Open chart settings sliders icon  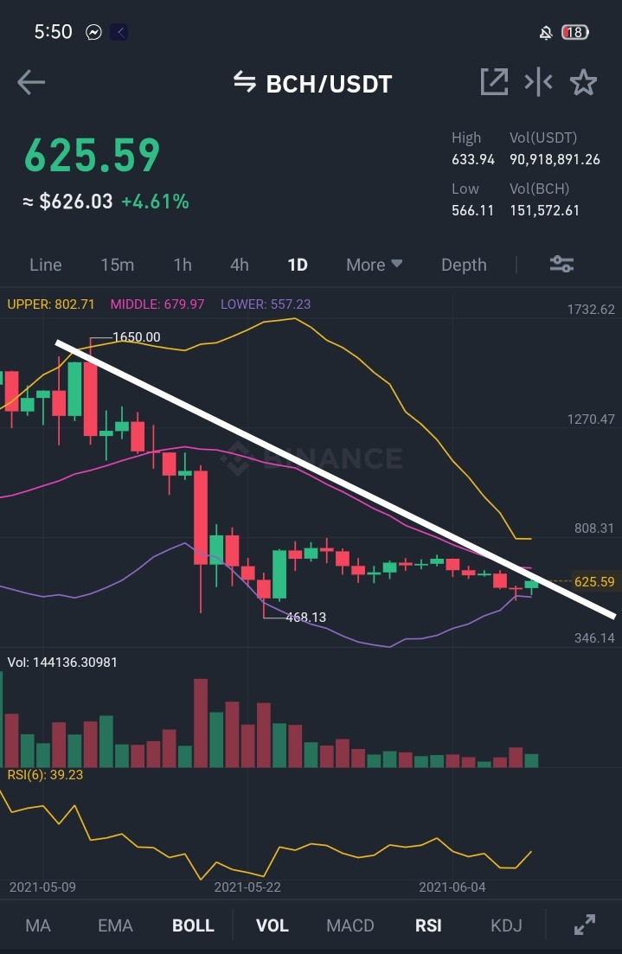pyautogui.click(x=561, y=264)
